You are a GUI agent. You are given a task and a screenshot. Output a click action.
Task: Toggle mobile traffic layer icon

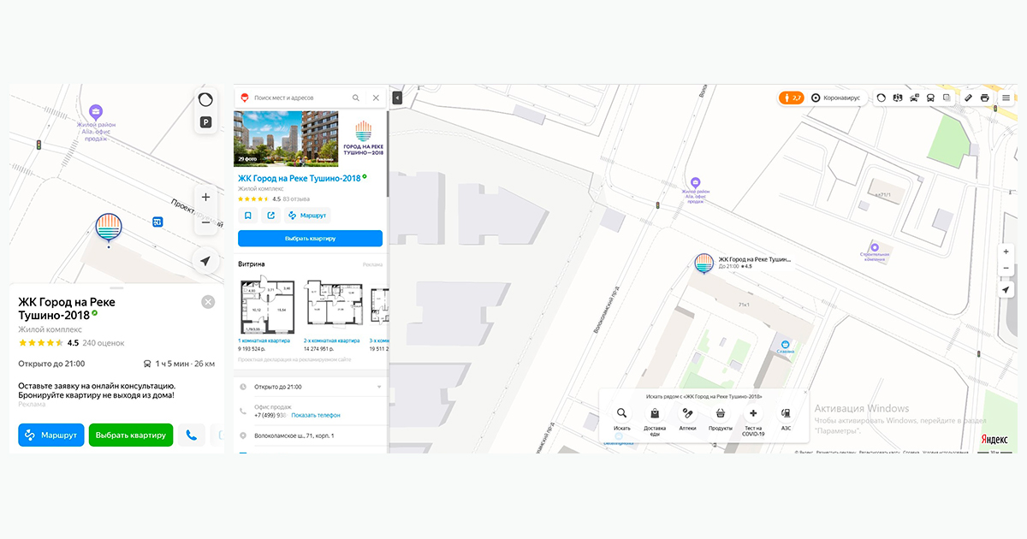205,99
